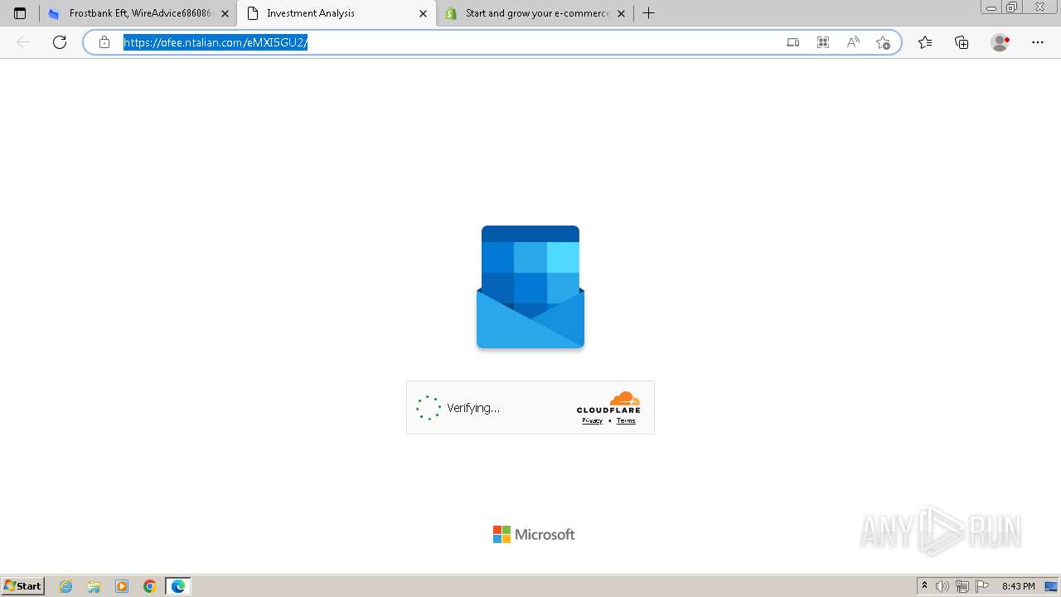
Task: Open the browser profile avatar
Action: (1000, 42)
